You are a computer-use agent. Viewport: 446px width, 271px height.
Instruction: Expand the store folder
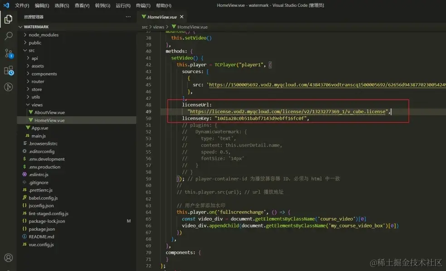click(28, 89)
